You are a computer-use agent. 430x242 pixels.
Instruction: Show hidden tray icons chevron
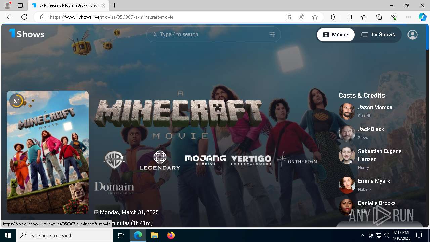point(362,235)
